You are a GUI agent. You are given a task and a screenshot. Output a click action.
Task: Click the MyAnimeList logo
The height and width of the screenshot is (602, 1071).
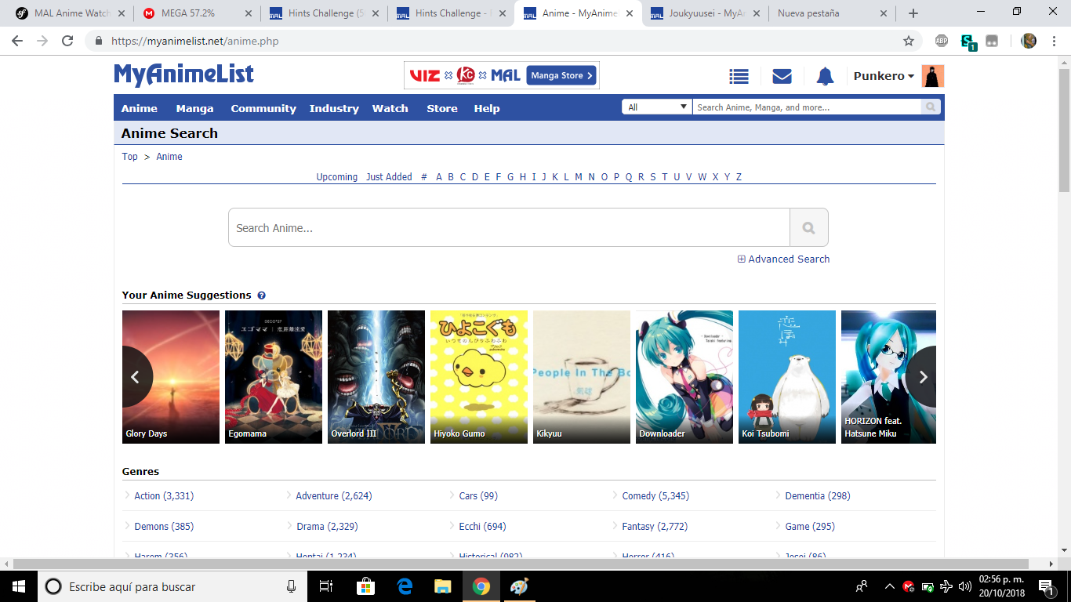point(183,75)
